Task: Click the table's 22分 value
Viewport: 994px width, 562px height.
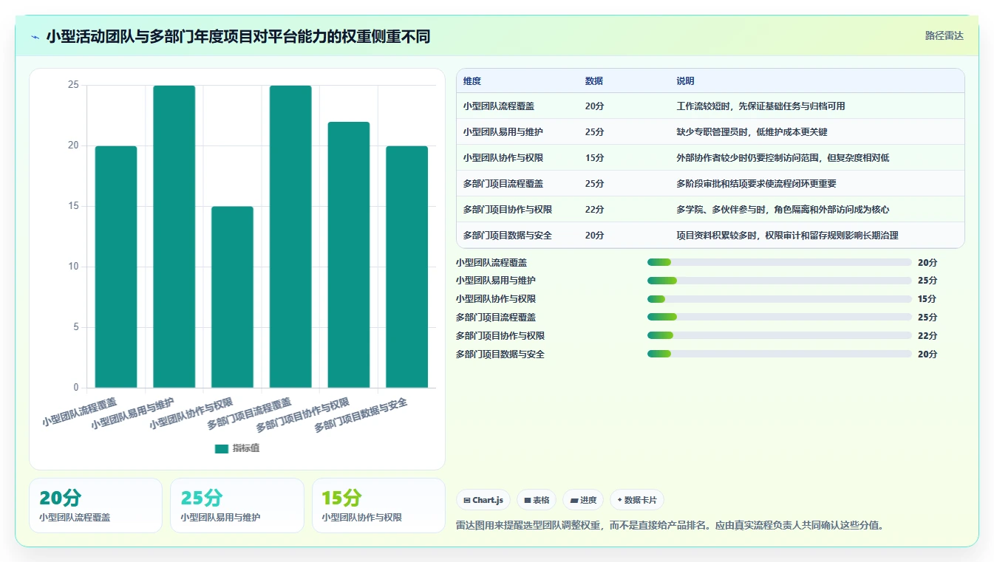Action: point(595,210)
